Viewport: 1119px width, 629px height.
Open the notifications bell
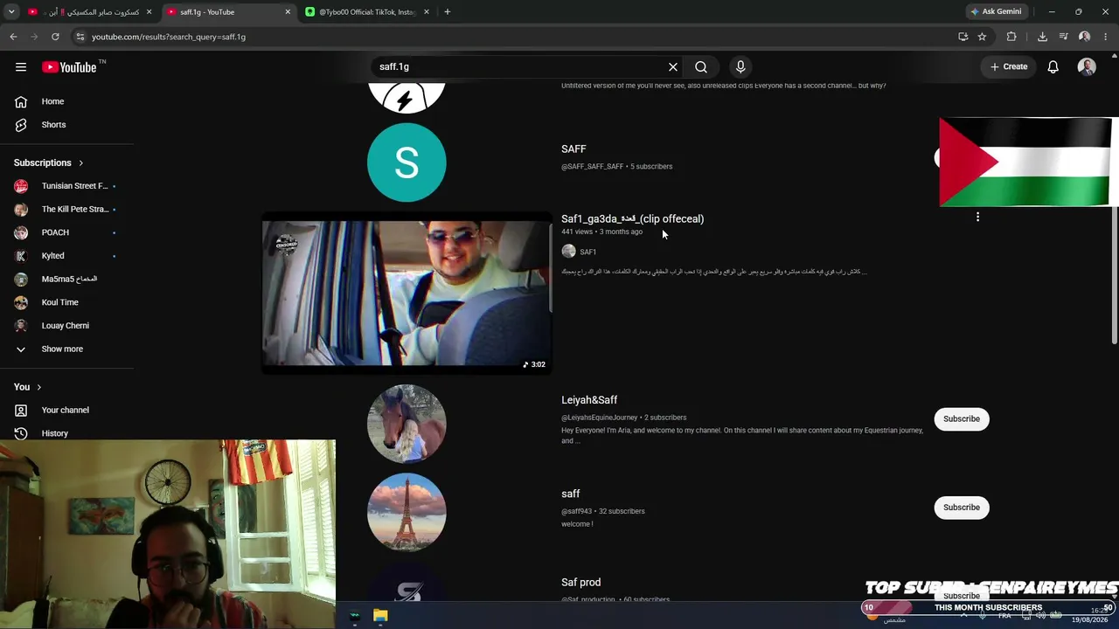[1053, 66]
